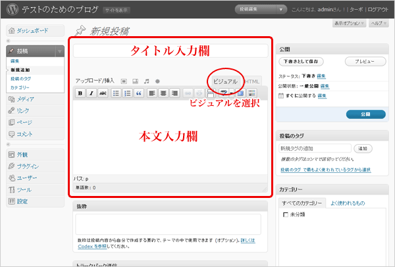Open the ページ sidebar menu
Screen dimensions: 395x267
(35, 122)
